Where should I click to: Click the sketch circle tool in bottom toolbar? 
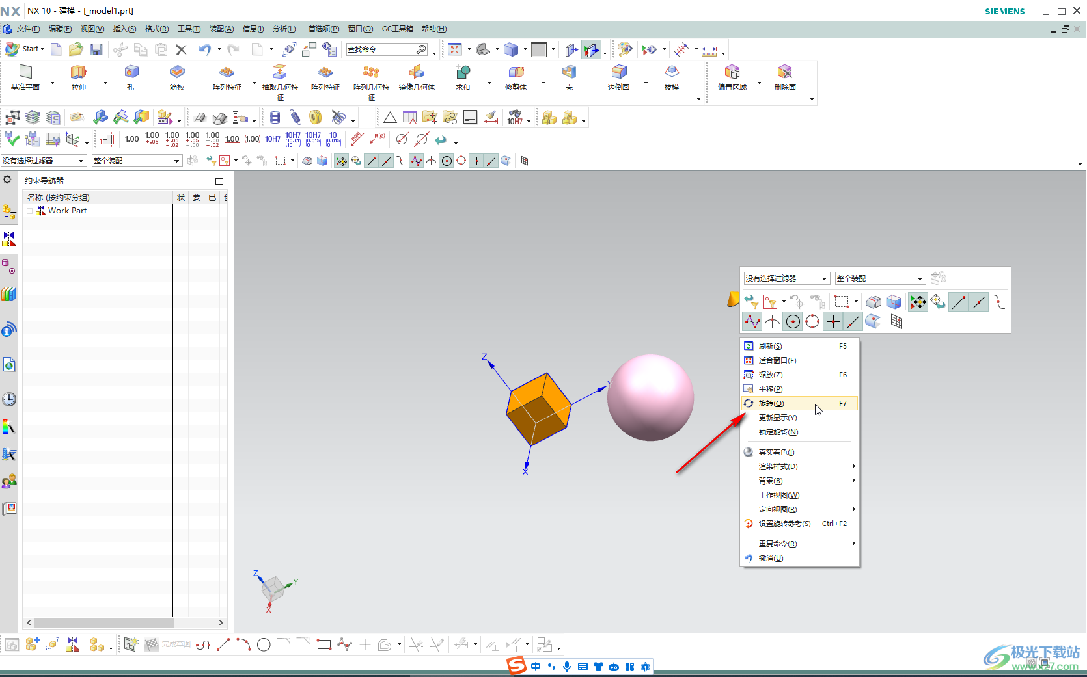click(264, 644)
